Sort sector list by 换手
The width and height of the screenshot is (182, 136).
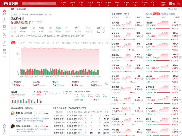click(178, 17)
